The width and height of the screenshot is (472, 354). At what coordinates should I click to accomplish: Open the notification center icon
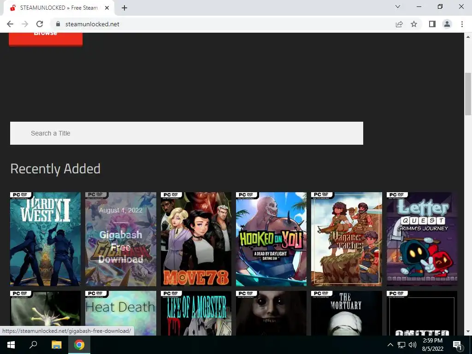(458, 345)
